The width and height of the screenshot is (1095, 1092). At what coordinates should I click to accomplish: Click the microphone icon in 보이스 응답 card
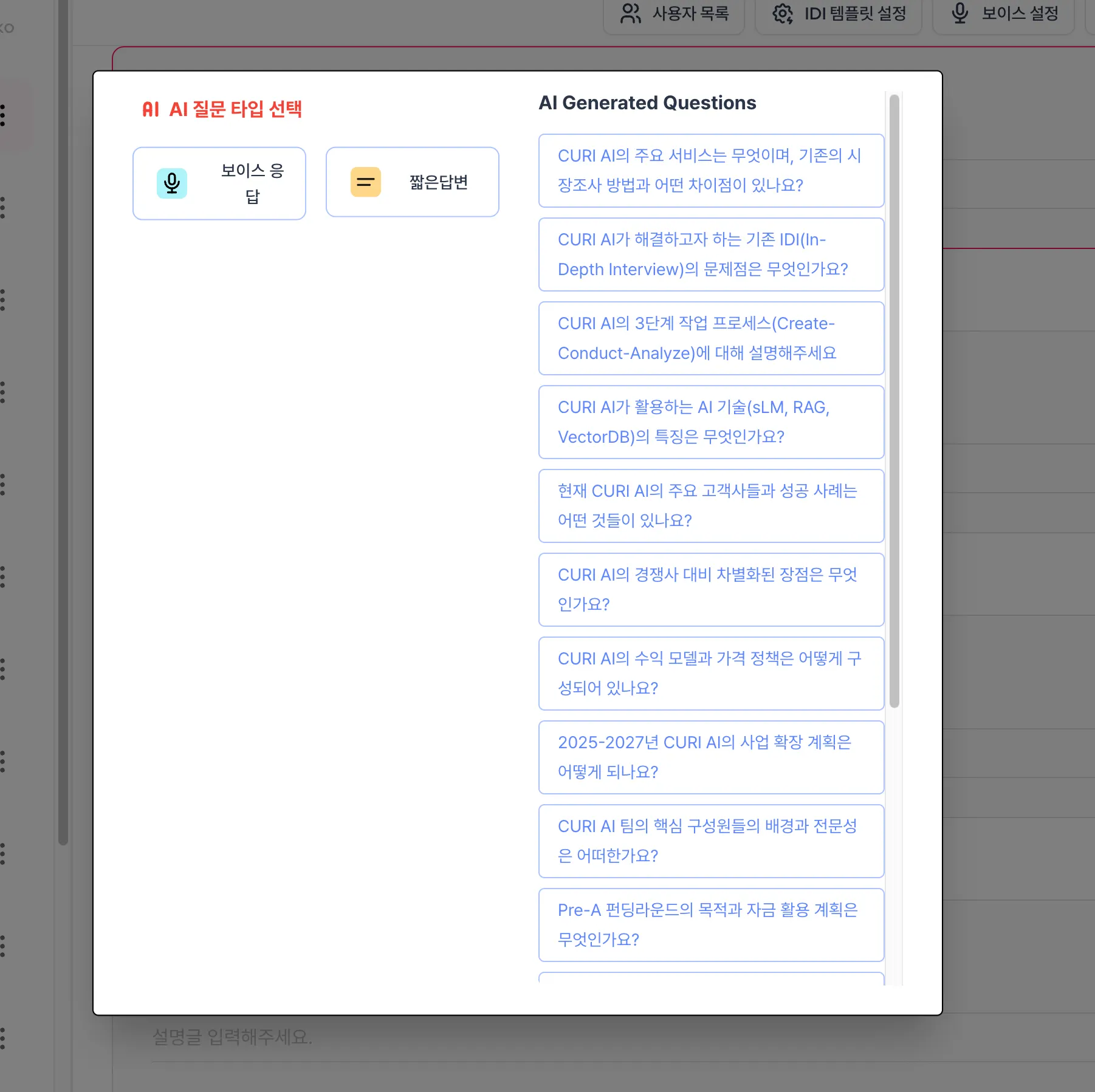[172, 183]
